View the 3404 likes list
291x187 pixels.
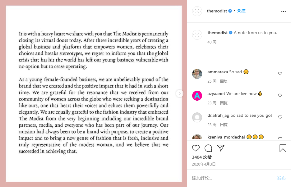click(x=202, y=157)
